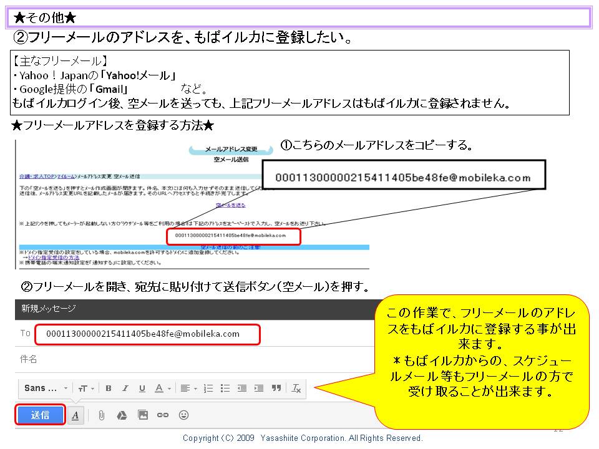Insert a photo into the message

143,415
